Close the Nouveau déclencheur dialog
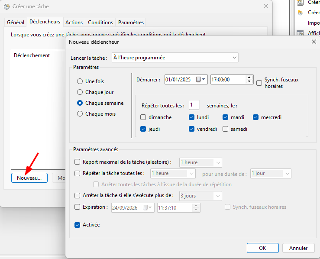This screenshot has height=259, width=320. point(314,42)
